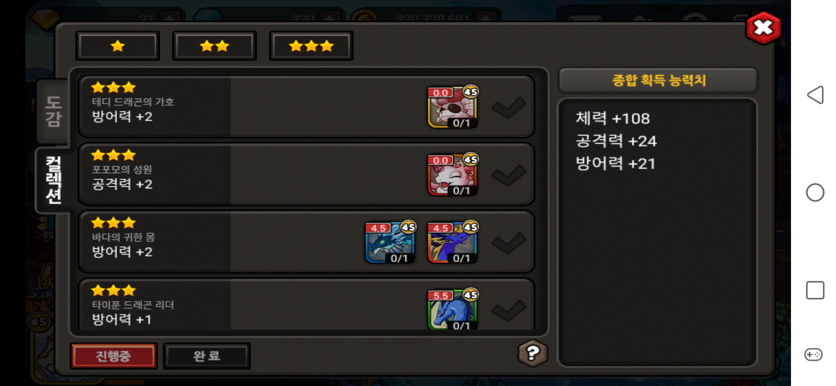Image resolution: width=836 pixels, height=386 pixels.
Task: Show completed collections with 완료
Action: point(206,356)
